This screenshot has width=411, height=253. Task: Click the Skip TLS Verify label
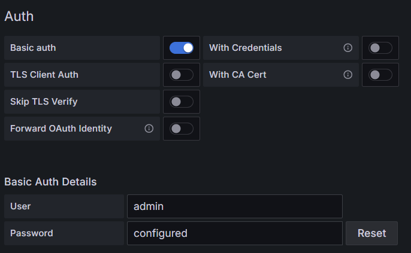(44, 102)
